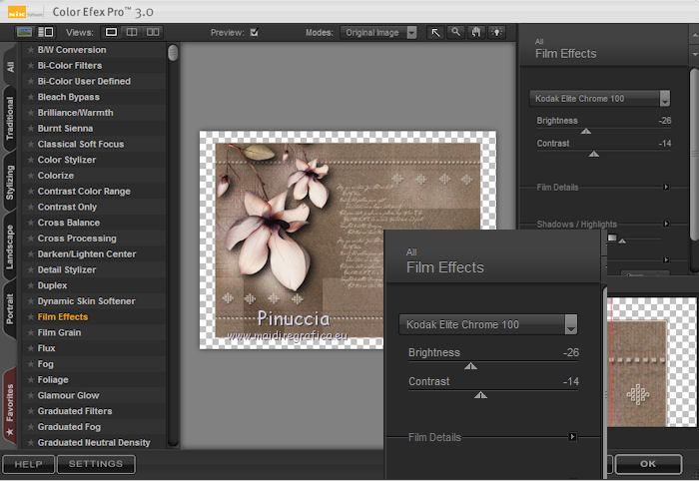This screenshot has height=481, width=699.
Task: Toggle favorite star for Film Grain
Action: (x=31, y=332)
